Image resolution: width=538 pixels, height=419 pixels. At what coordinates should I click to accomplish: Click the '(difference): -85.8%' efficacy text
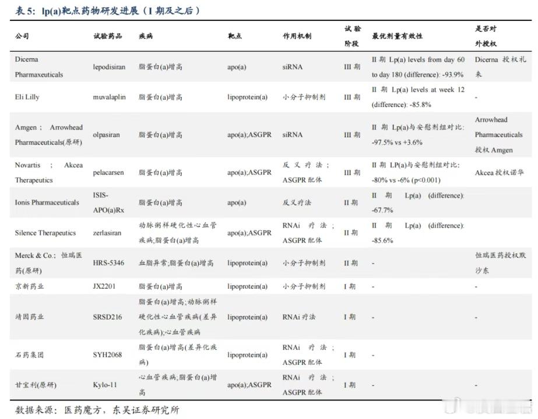402,105
